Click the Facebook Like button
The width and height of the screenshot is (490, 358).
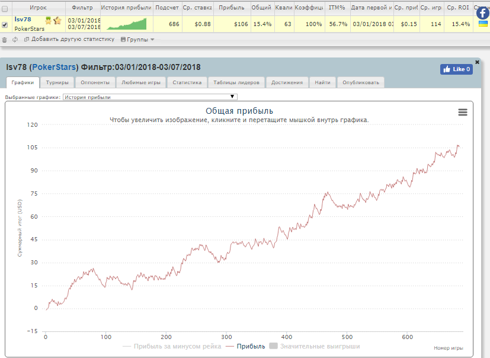click(x=456, y=69)
